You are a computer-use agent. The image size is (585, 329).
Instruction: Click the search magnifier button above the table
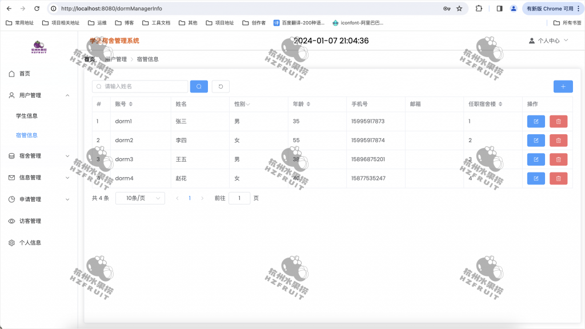point(198,86)
